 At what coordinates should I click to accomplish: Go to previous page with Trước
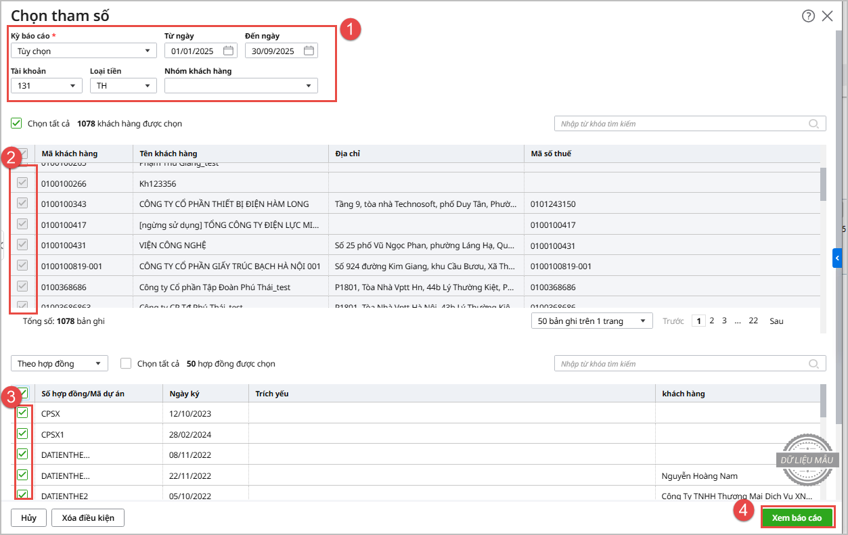coord(673,321)
